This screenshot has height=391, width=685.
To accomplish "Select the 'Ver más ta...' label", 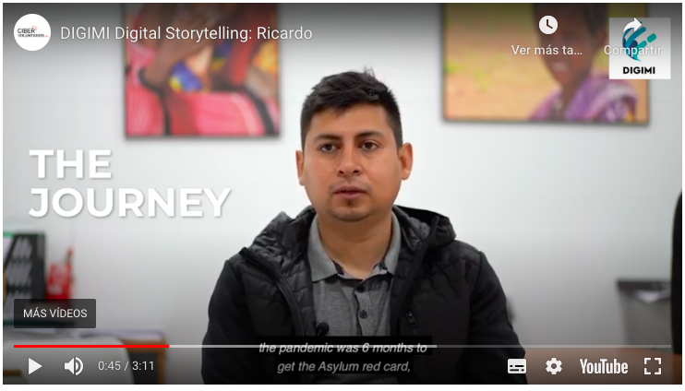I will tap(547, 50).
